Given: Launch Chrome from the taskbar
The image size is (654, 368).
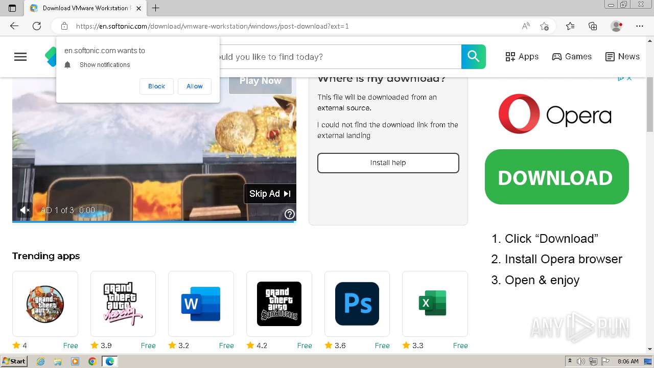Looking at the screenshot, I should coord(92,361).
